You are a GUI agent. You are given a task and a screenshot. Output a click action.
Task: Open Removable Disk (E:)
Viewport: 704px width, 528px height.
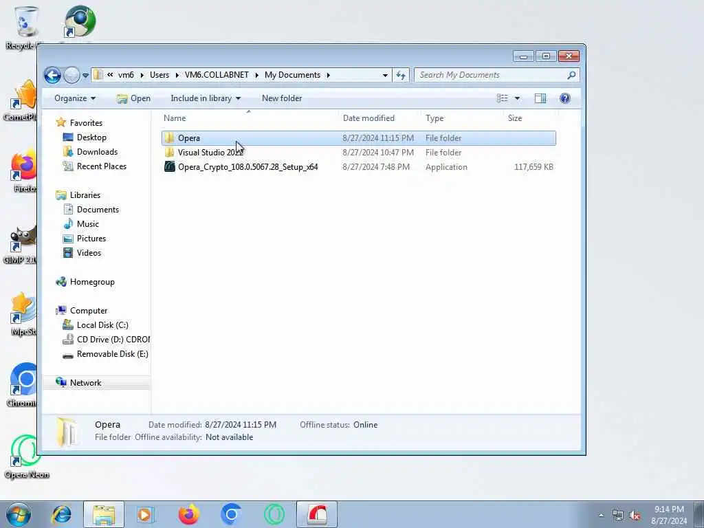(x=112, y=354)
